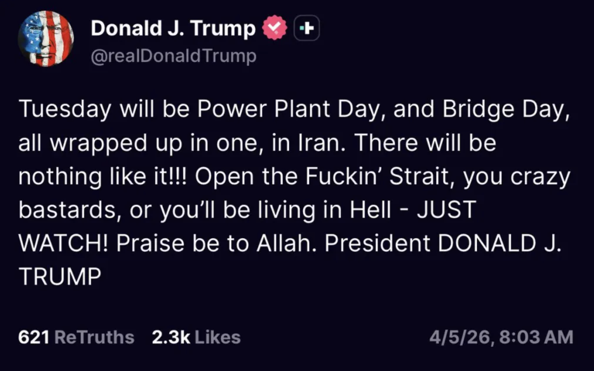Click the follow plus icon beside the name

point(307,28)
